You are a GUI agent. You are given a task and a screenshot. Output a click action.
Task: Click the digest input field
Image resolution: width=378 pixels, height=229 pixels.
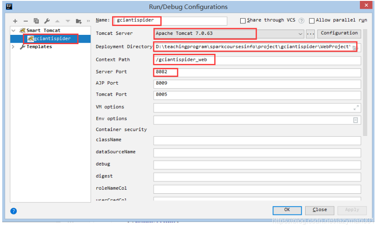[257, 177]
